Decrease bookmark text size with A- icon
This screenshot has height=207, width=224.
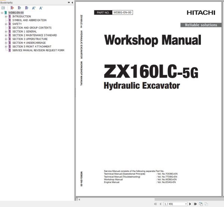41,8
